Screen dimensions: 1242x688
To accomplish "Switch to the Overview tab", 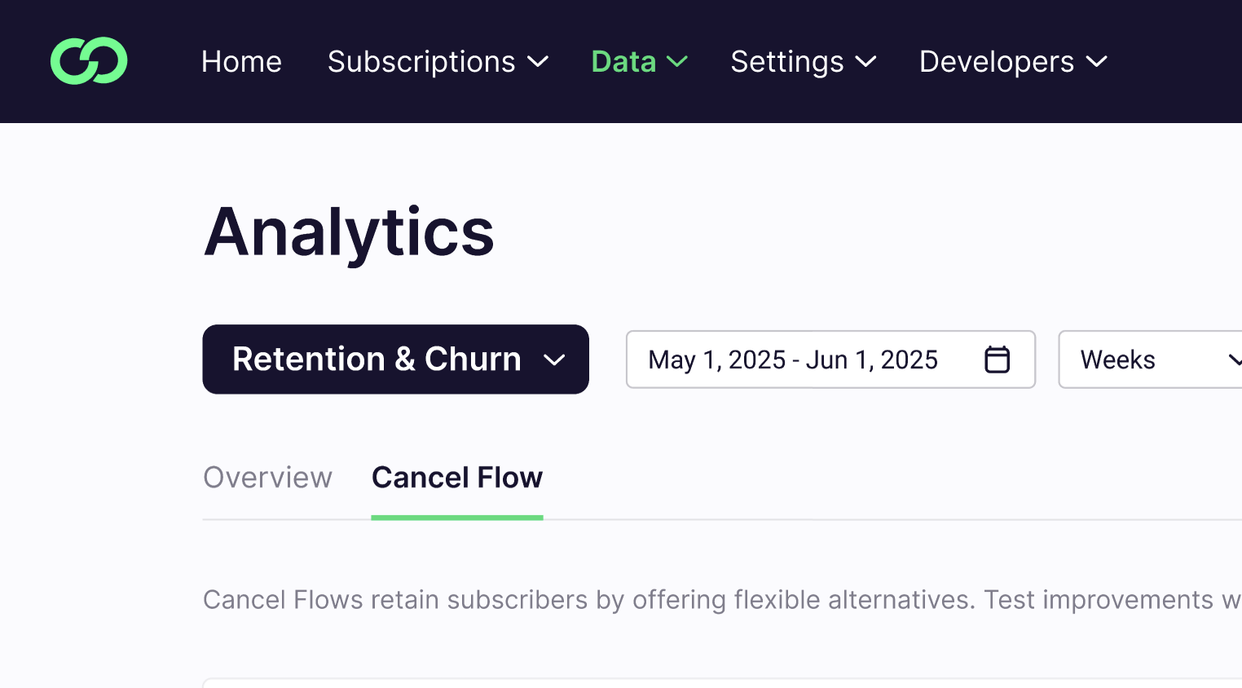I will (267, 478).
